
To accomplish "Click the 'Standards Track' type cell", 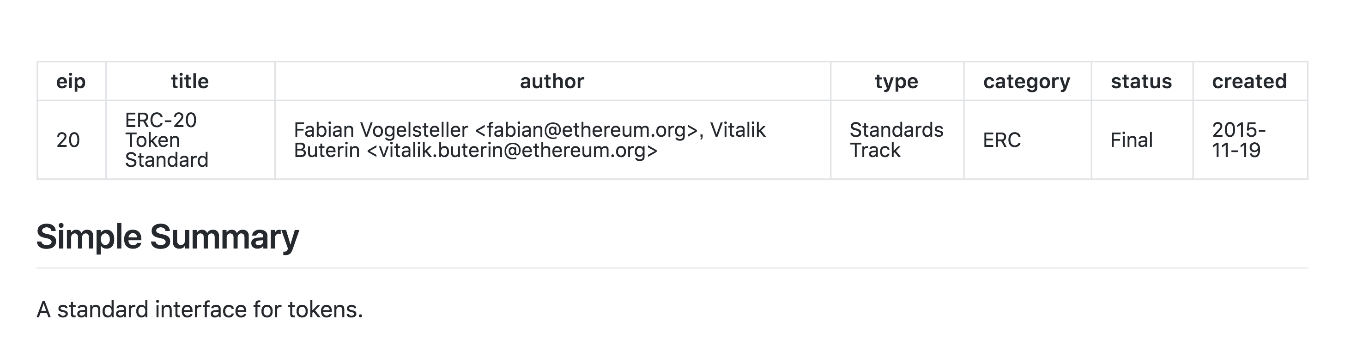I will coord(896,140).
